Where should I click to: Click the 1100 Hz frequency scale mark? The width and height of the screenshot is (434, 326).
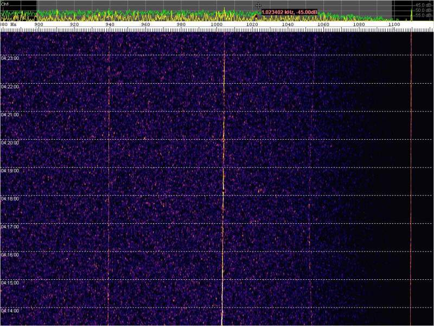[394, 24]
